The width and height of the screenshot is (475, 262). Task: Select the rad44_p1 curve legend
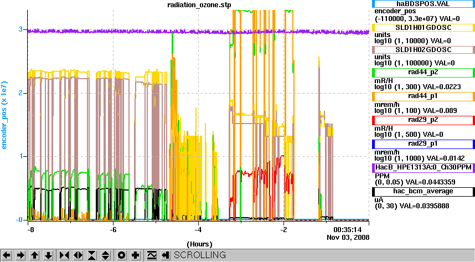(423, 96)
